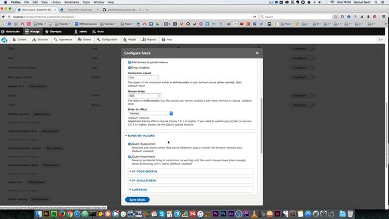Open the People admin menu
Screen dimensions: 389x219
(x=129, y=40)
